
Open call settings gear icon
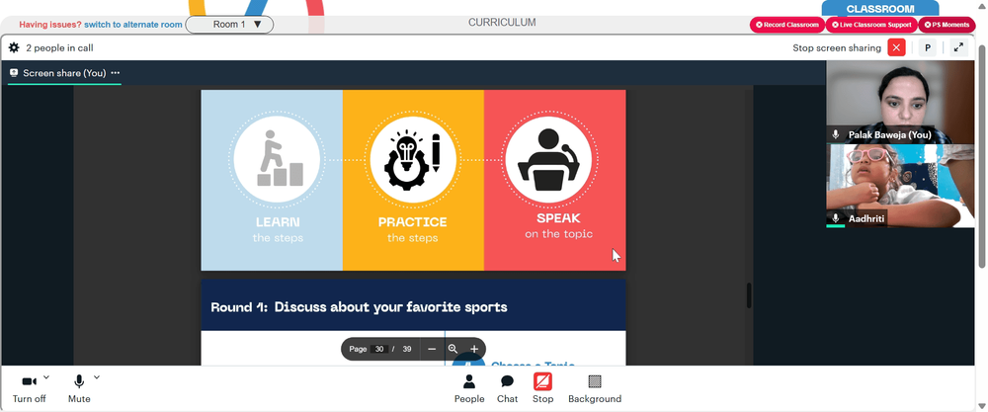coord(14,47)
